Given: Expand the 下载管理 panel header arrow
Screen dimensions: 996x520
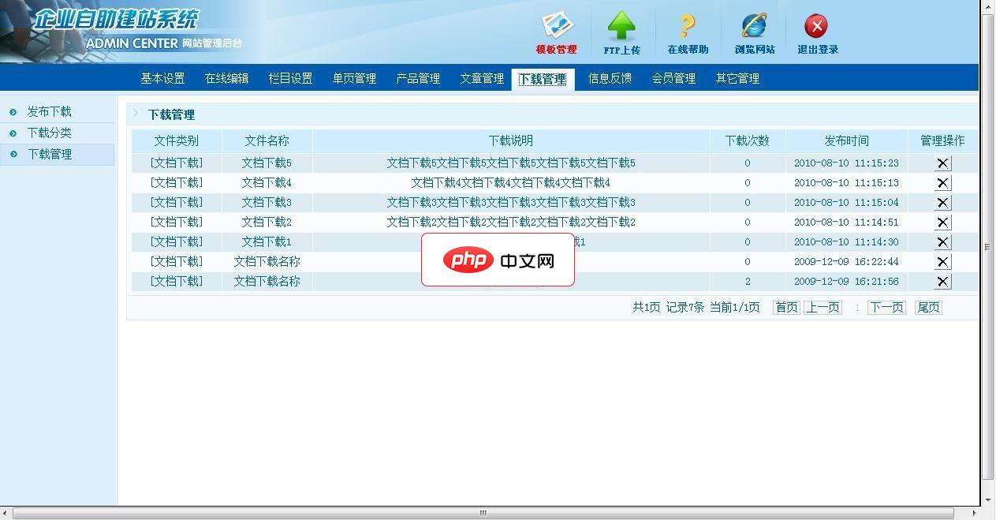Looking at the screenshot, I should 136,114.
